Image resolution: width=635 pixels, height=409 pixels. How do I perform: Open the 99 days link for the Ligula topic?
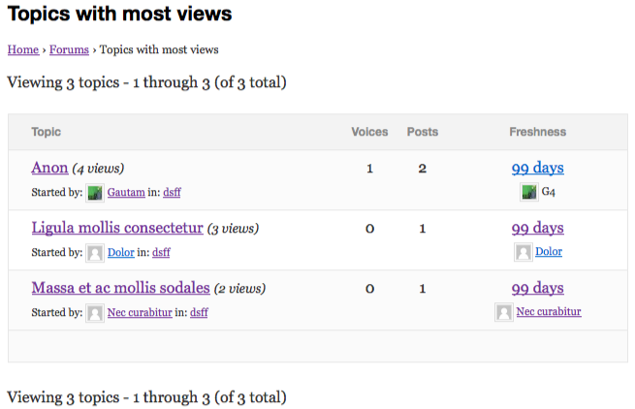(537, 228)
